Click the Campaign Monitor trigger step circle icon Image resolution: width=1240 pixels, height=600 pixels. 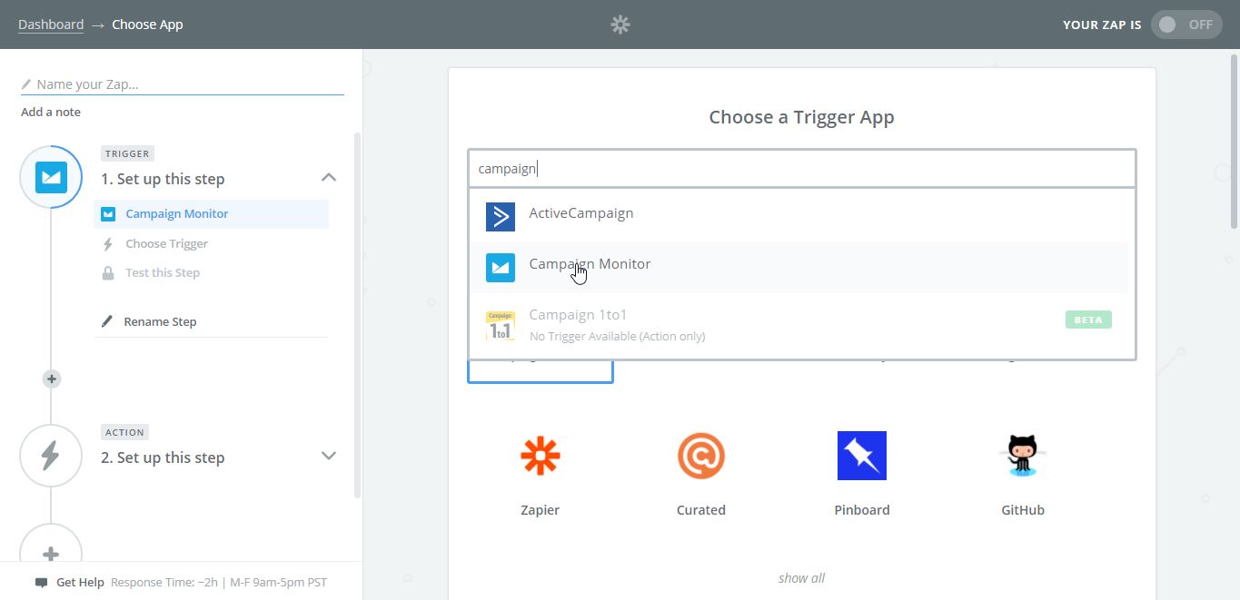(x=52, y=177)
